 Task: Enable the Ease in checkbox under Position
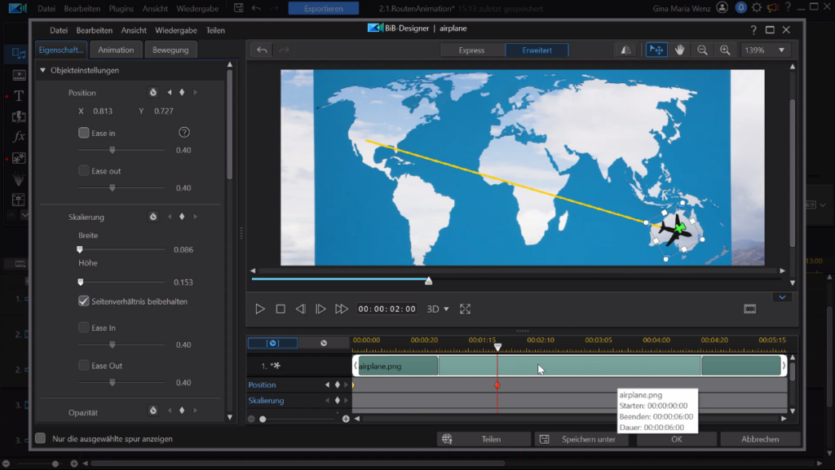(x=84, y=133)
